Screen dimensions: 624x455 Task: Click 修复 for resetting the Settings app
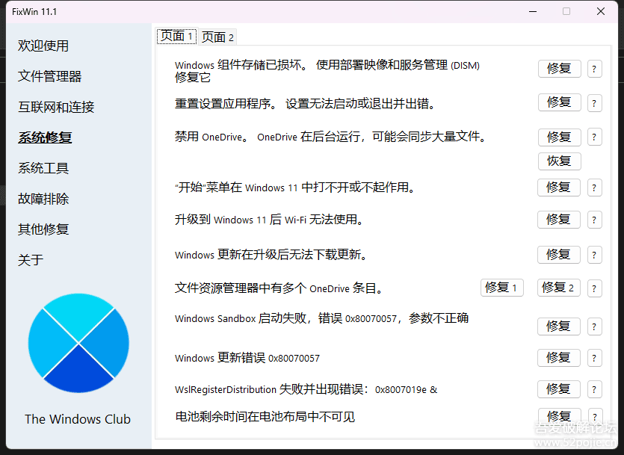point(560,102)
